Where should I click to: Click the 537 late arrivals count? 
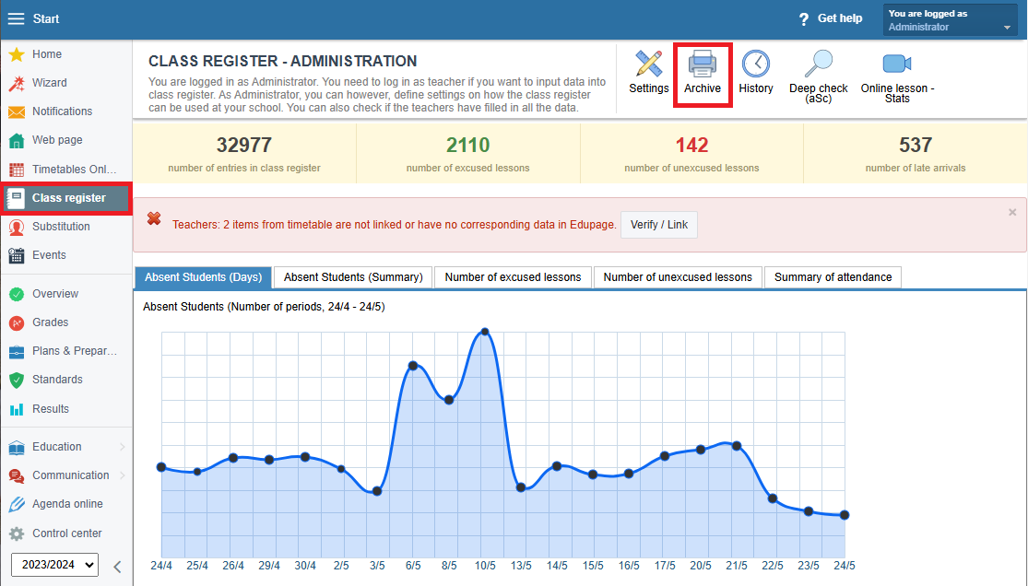916,145
